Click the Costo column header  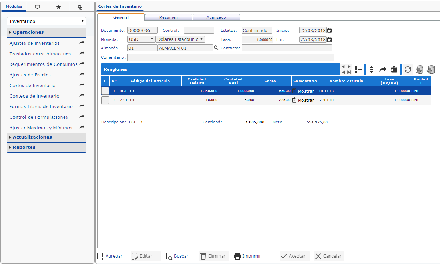click(x=273, y=81)
